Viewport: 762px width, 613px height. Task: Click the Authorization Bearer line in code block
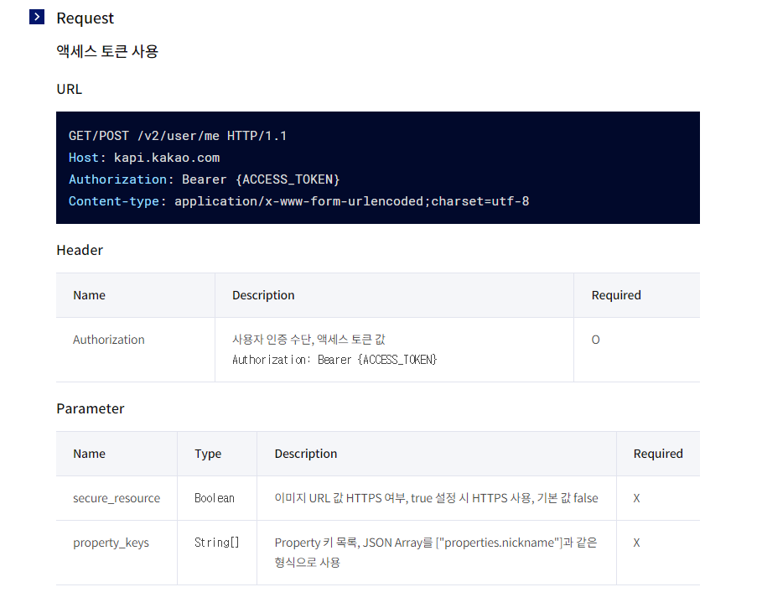tap(205, 179)
